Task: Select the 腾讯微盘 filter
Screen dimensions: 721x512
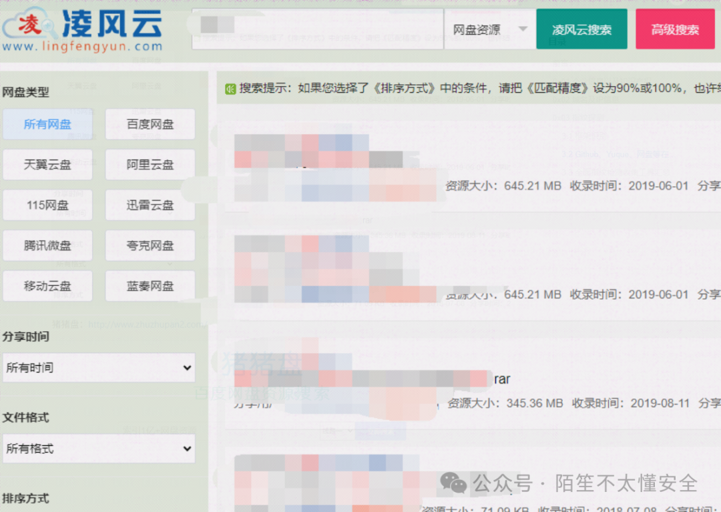Action: [47, 245]
